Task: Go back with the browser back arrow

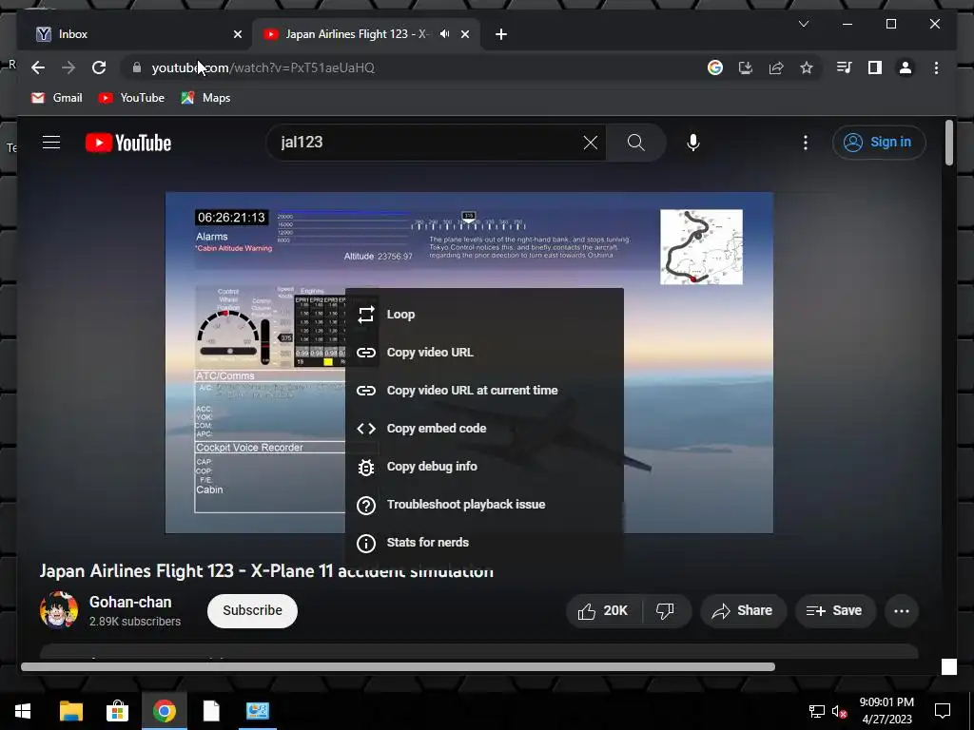Action: (x=38, y=67)
